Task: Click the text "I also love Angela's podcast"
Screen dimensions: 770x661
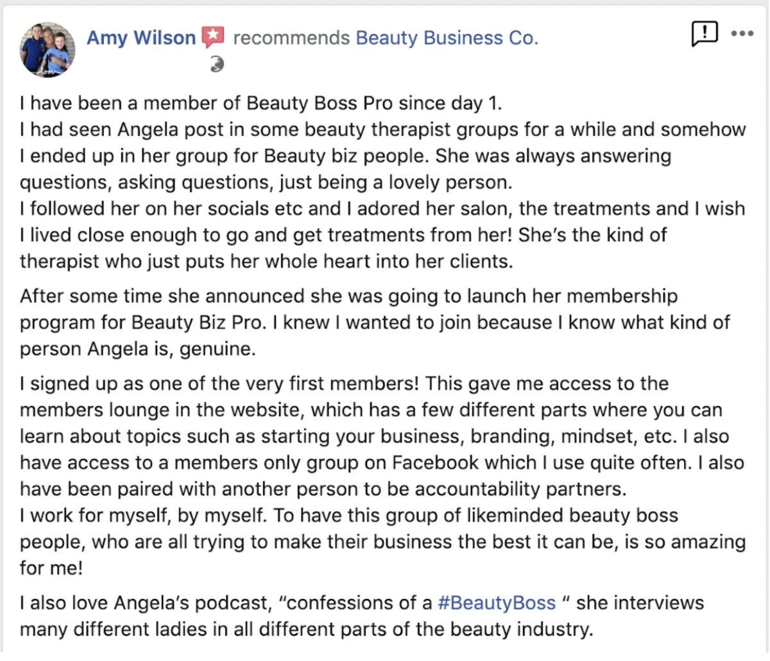Action: 145,603
